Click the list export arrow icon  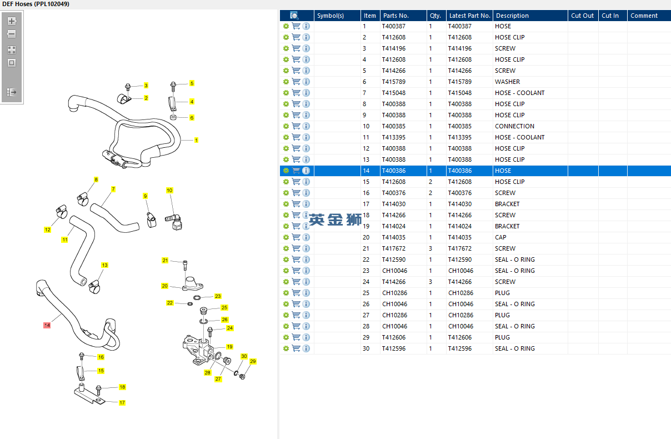(x=12, y=92)
